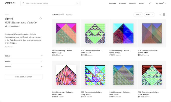This screenshot has width=171, height=102.
Task: Click the $131.27 price text
Action: (x=141, y=55)
